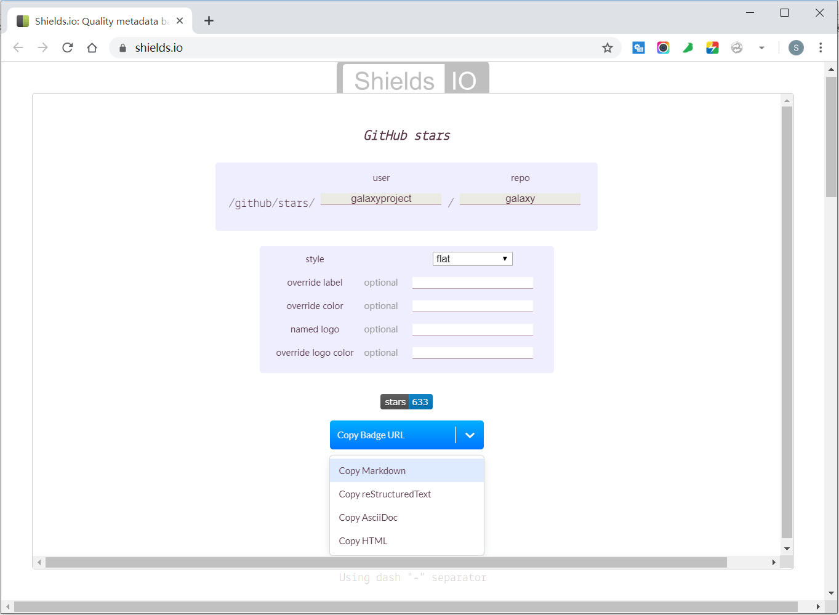The width and height of the screenshot is (839, 615).
Task: Expand the extensions overflow arrow
Action: (761, 47)
